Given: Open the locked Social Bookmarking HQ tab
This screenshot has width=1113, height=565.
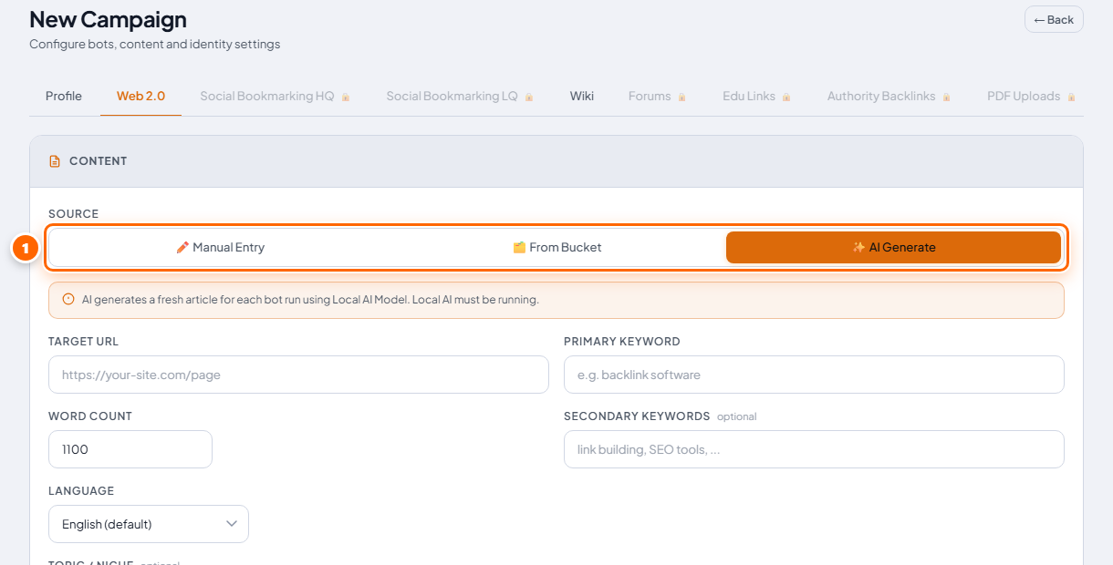Looking at the screenshot, I should tap(275, 96).
